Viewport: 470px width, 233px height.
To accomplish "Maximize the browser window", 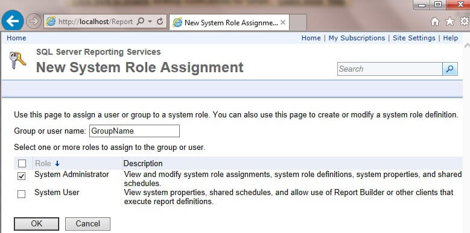I will 438,5.
